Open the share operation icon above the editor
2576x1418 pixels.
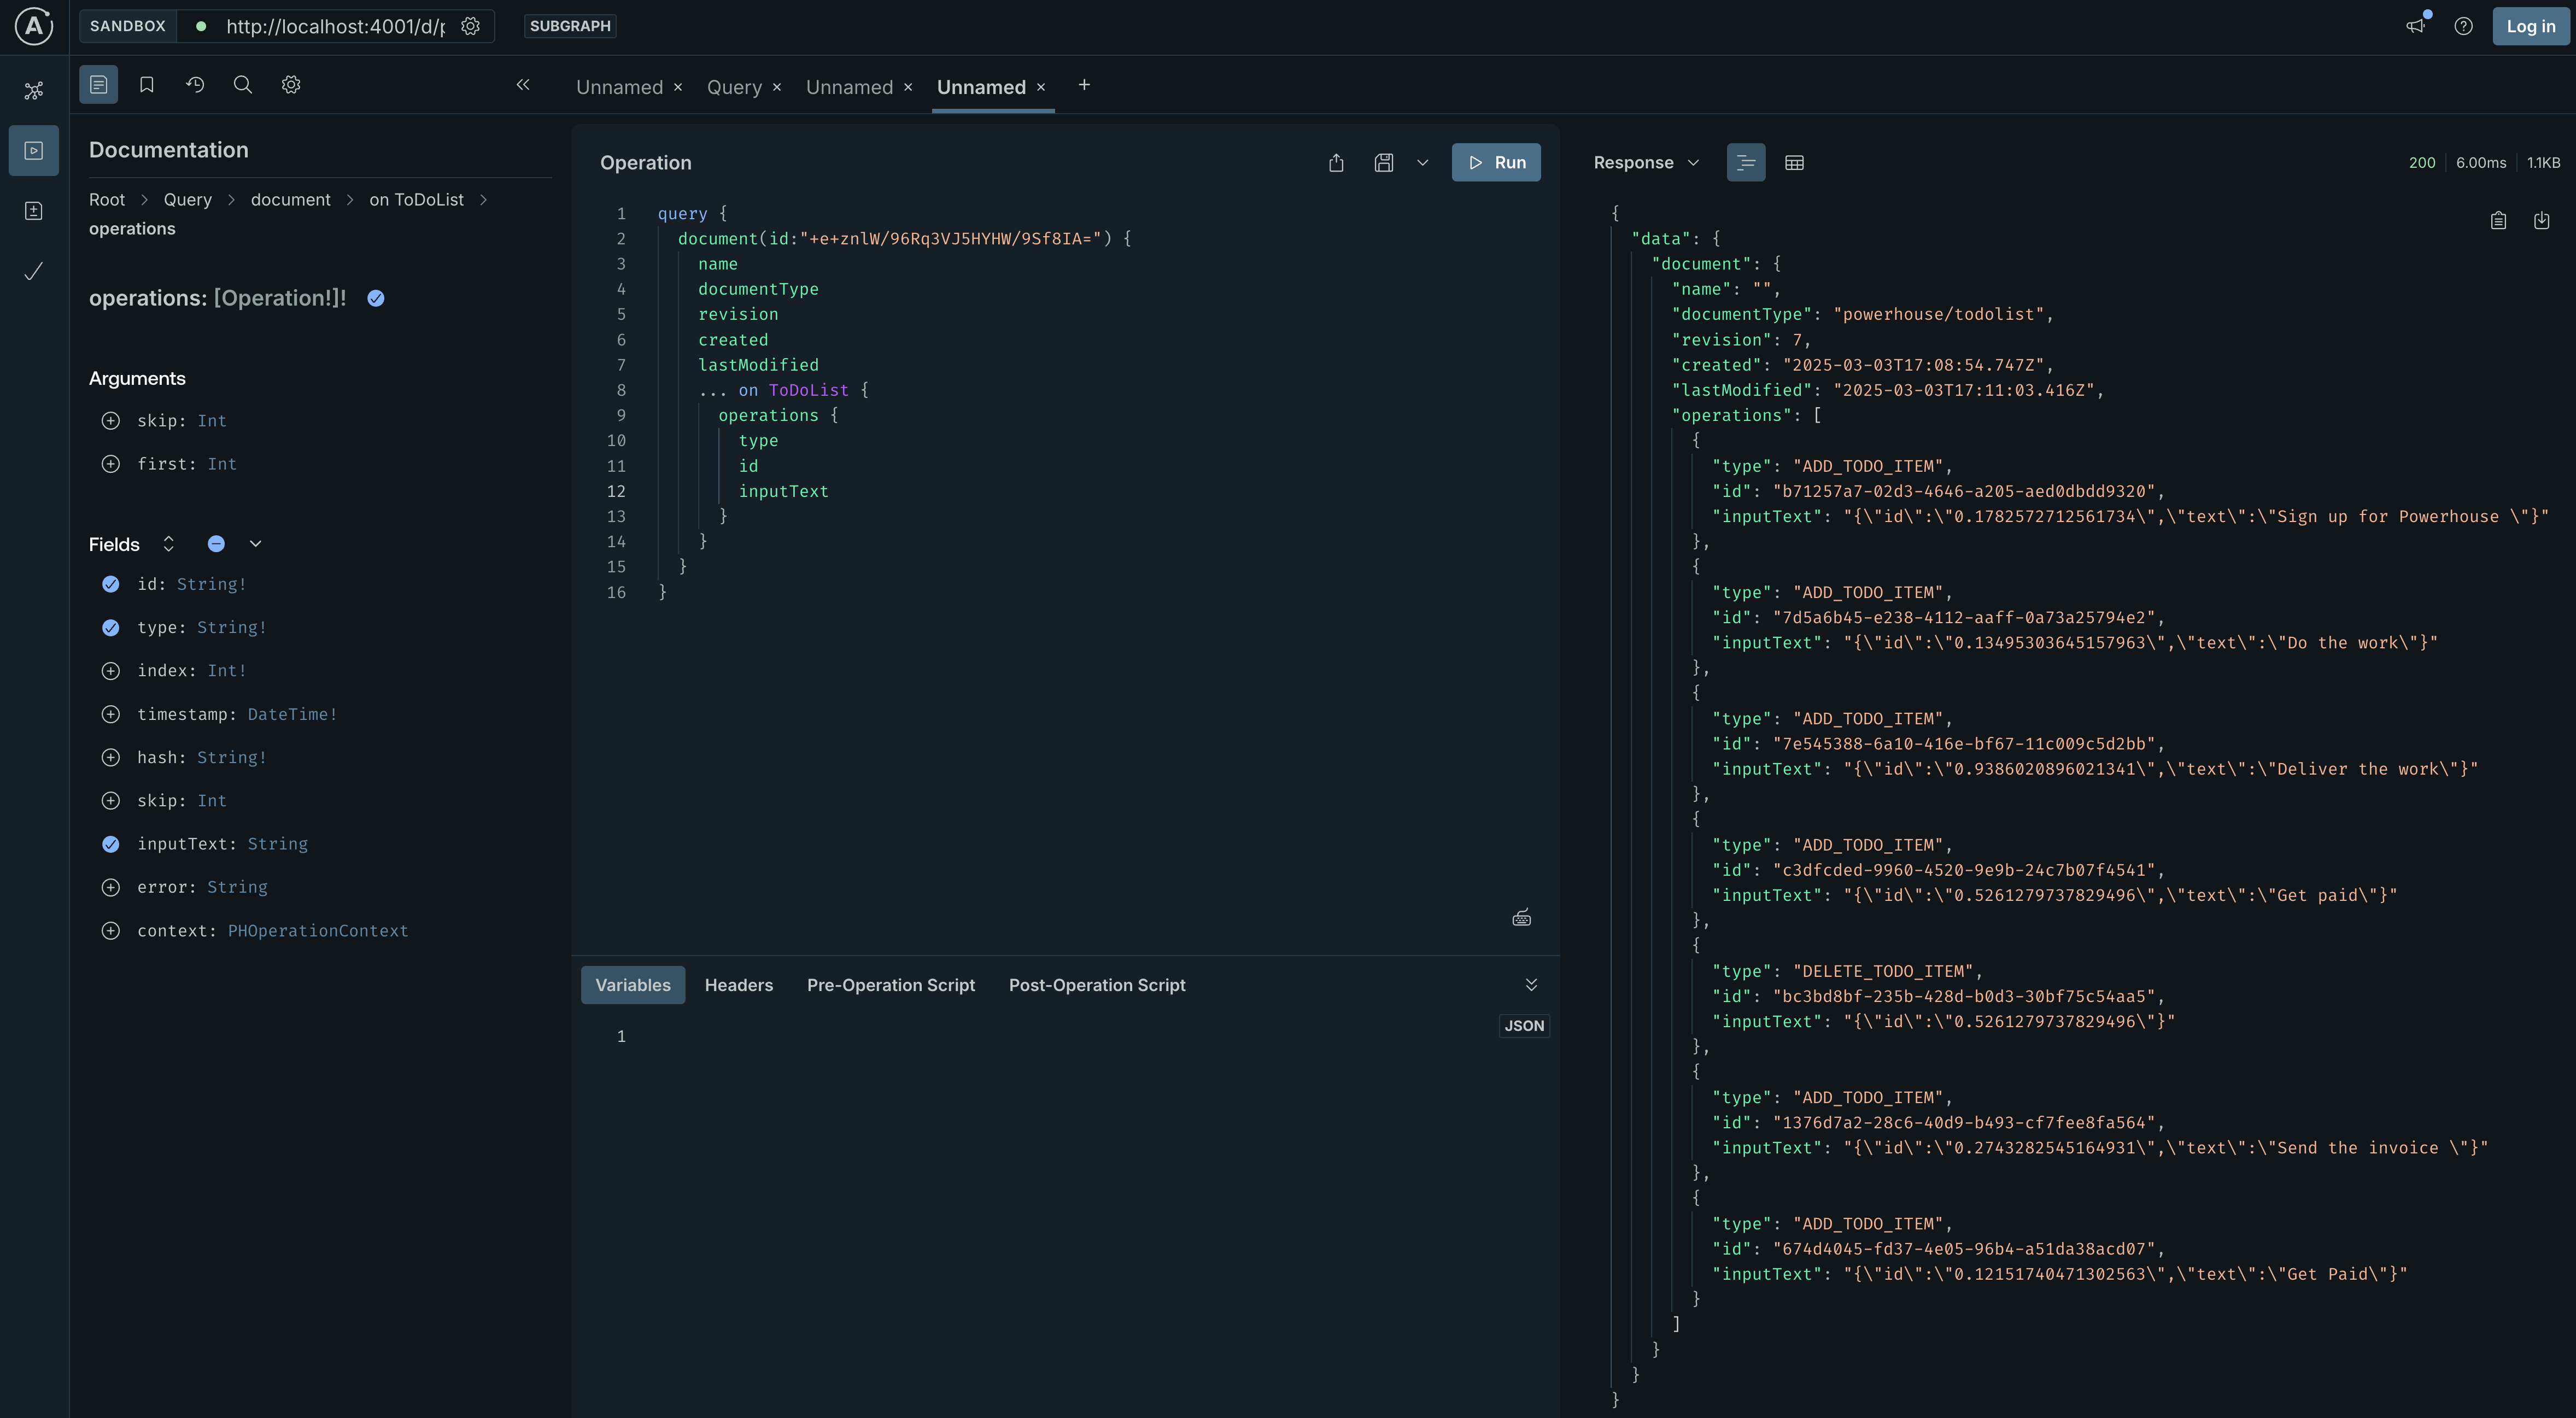coord(1335,162)
